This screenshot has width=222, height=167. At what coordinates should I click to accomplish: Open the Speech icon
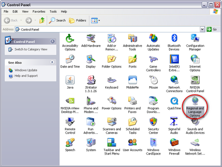70,143
